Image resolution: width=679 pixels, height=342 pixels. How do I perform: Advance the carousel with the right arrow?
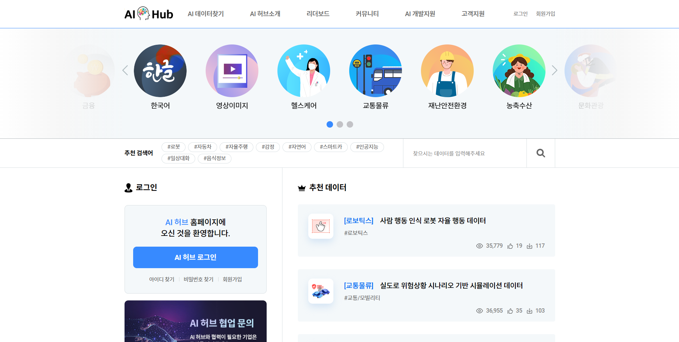coord(554,71)
